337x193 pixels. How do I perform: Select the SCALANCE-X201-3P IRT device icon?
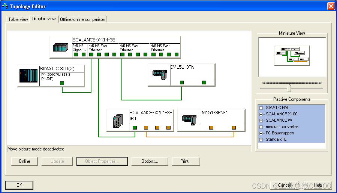118,121
